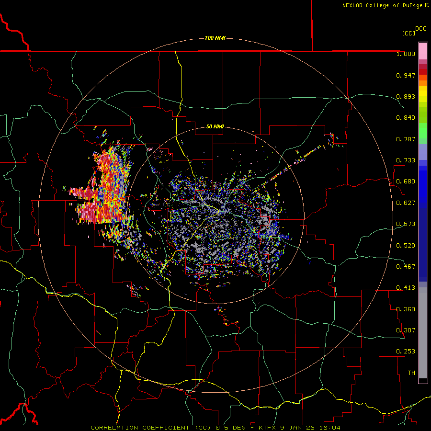Click the 0.787 scale value
Screen dimensions: 431x431
tap(406, 139)
